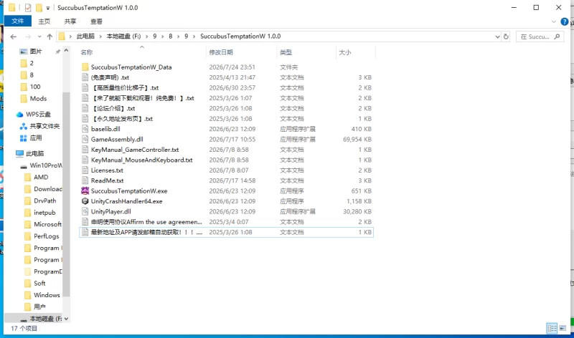Select the SuccubusTemptationW.exe application icon
The width and height of the screenshot is (574, 338).
pyautogui.click(x=85, y=190)
